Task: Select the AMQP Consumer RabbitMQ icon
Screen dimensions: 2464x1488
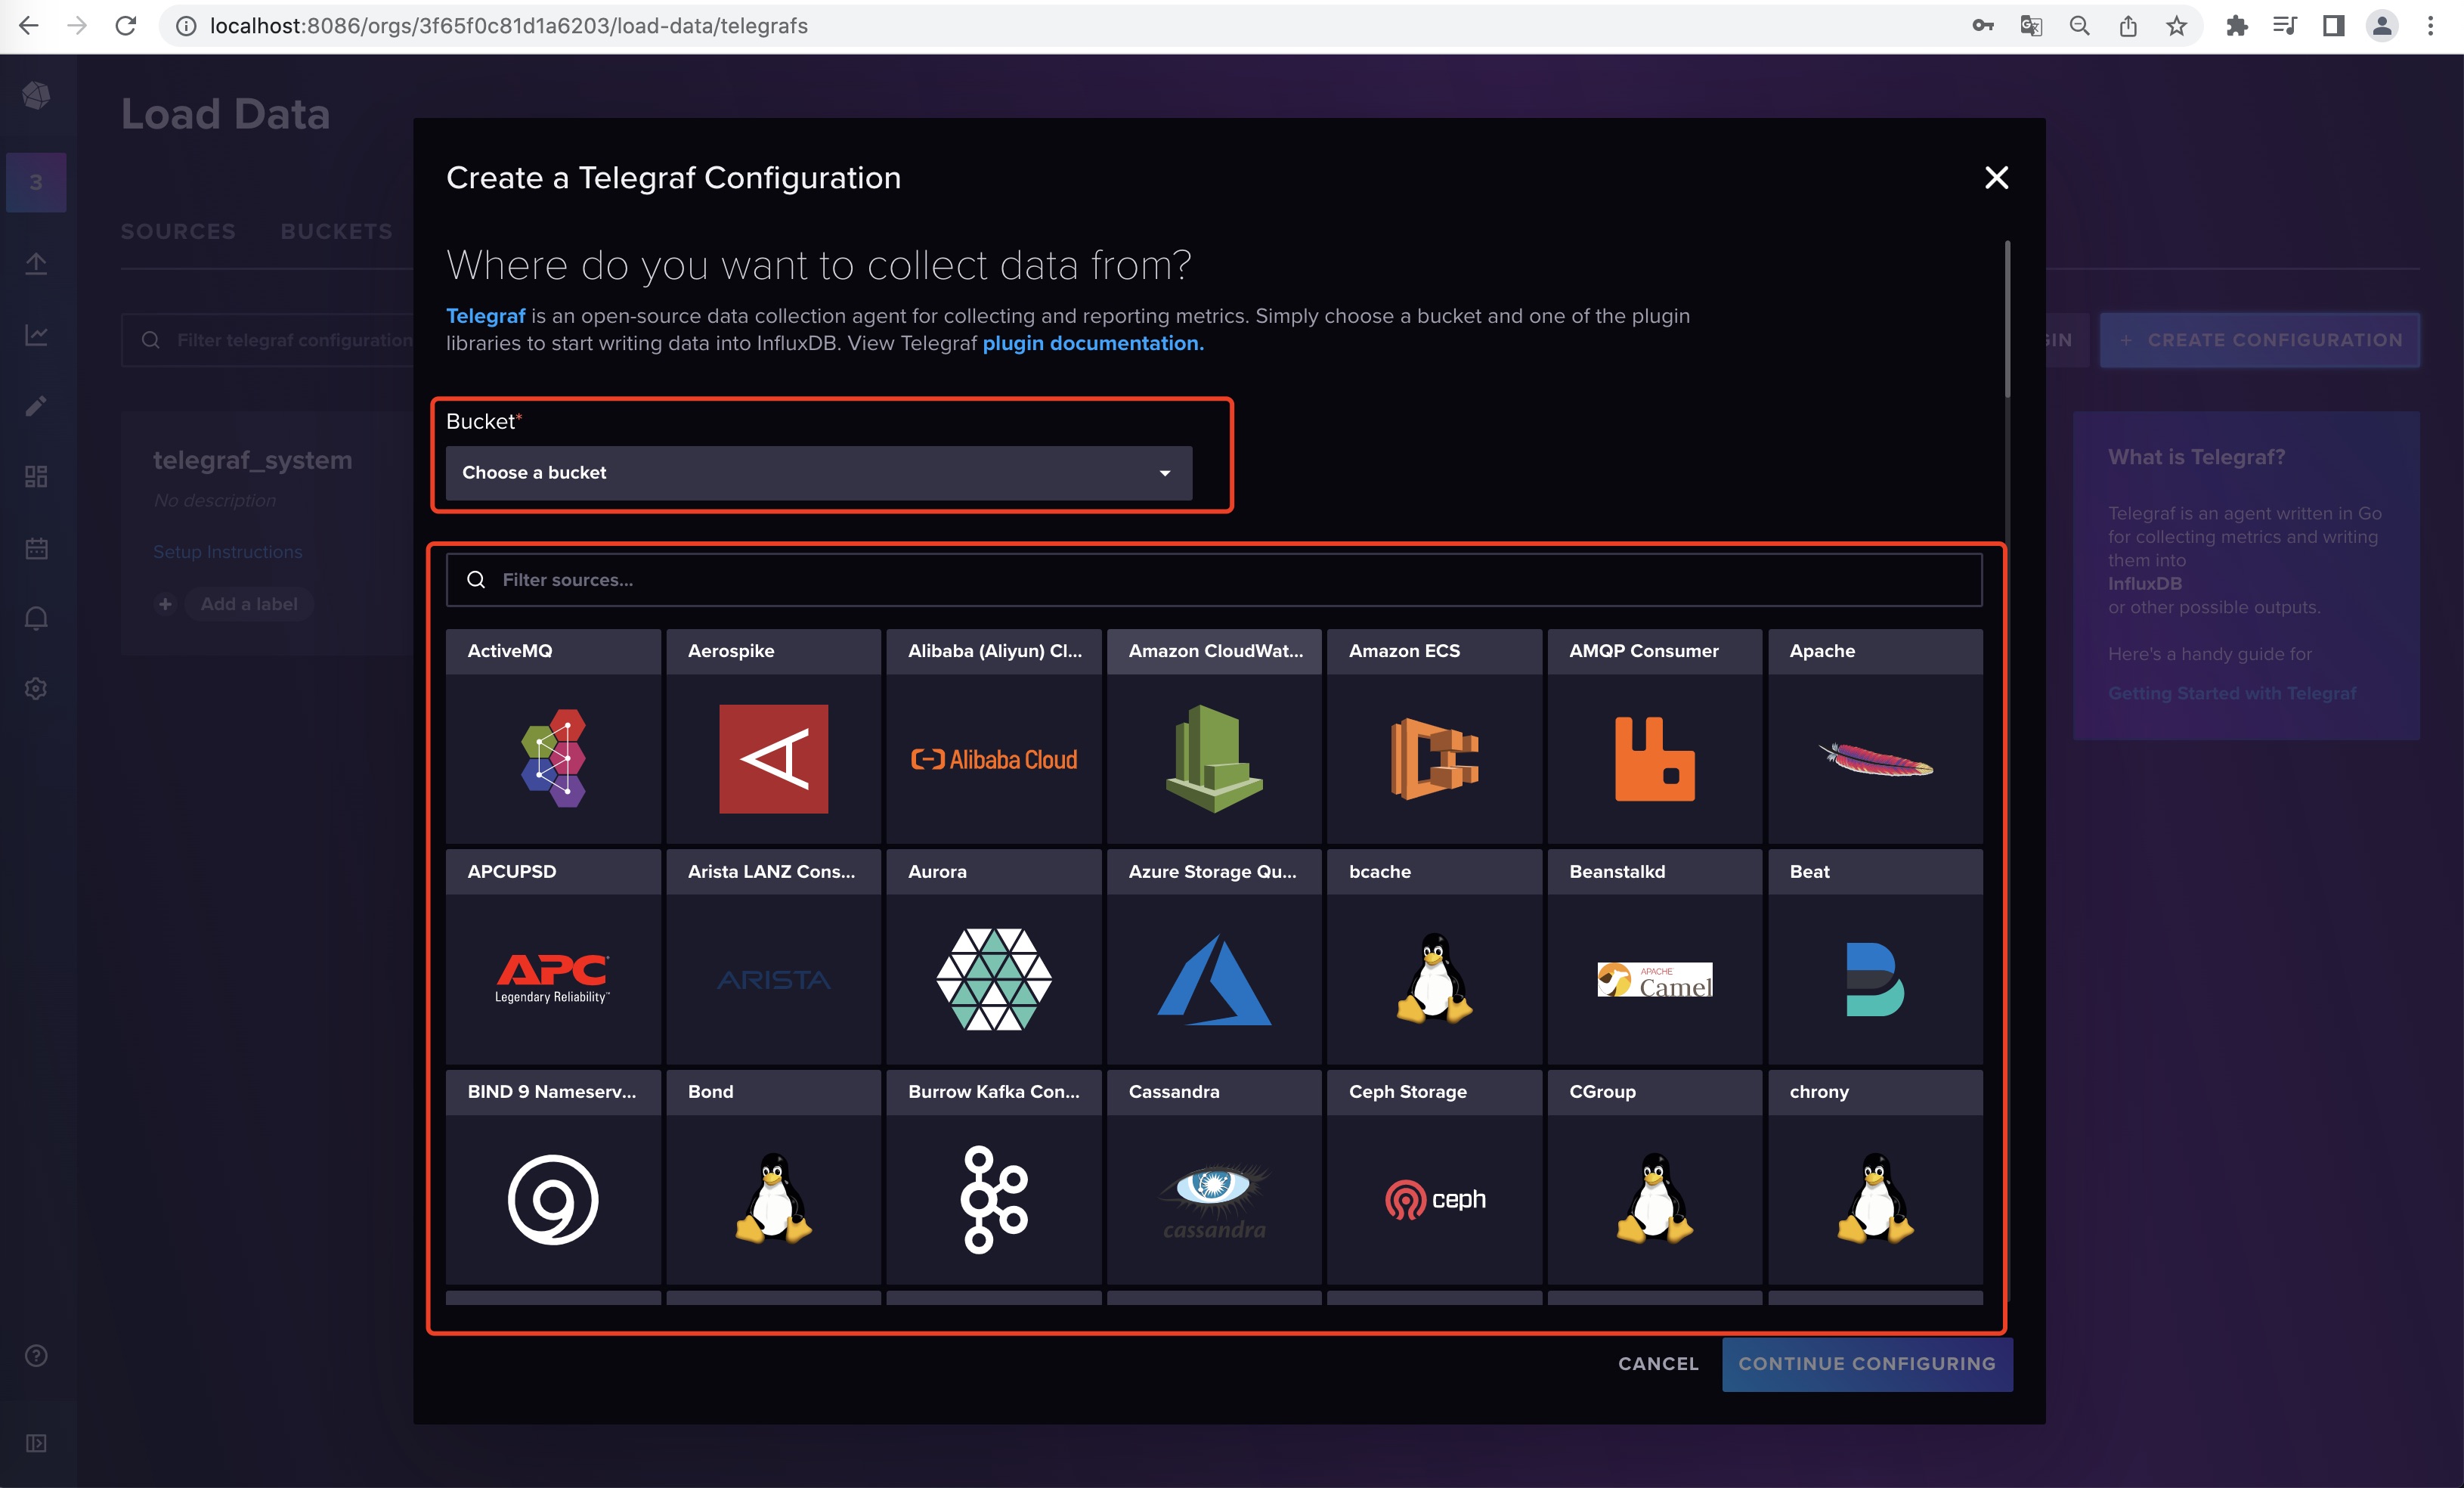Action: pos(1654,758)
